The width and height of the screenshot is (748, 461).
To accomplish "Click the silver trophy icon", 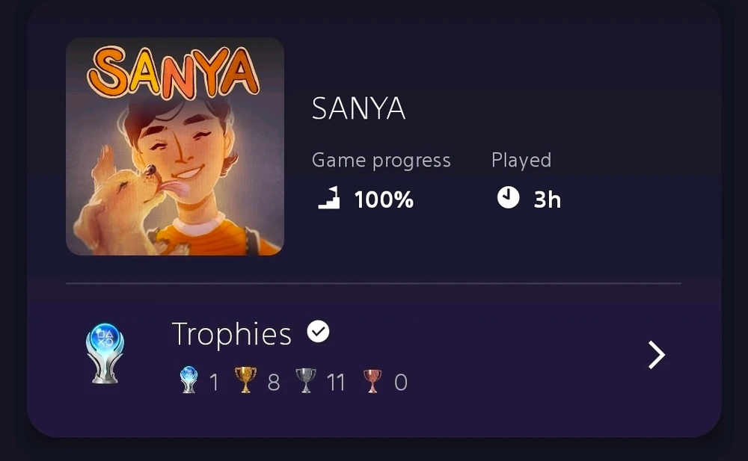I will click(305, 380).
